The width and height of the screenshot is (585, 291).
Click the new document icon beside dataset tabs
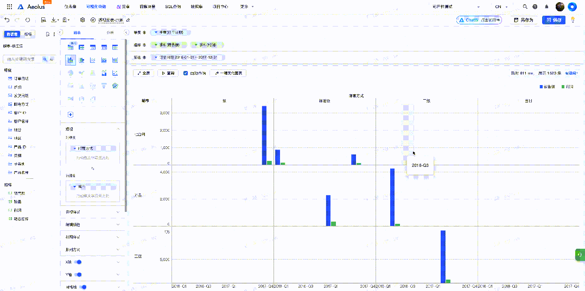[x=48, y=34]
